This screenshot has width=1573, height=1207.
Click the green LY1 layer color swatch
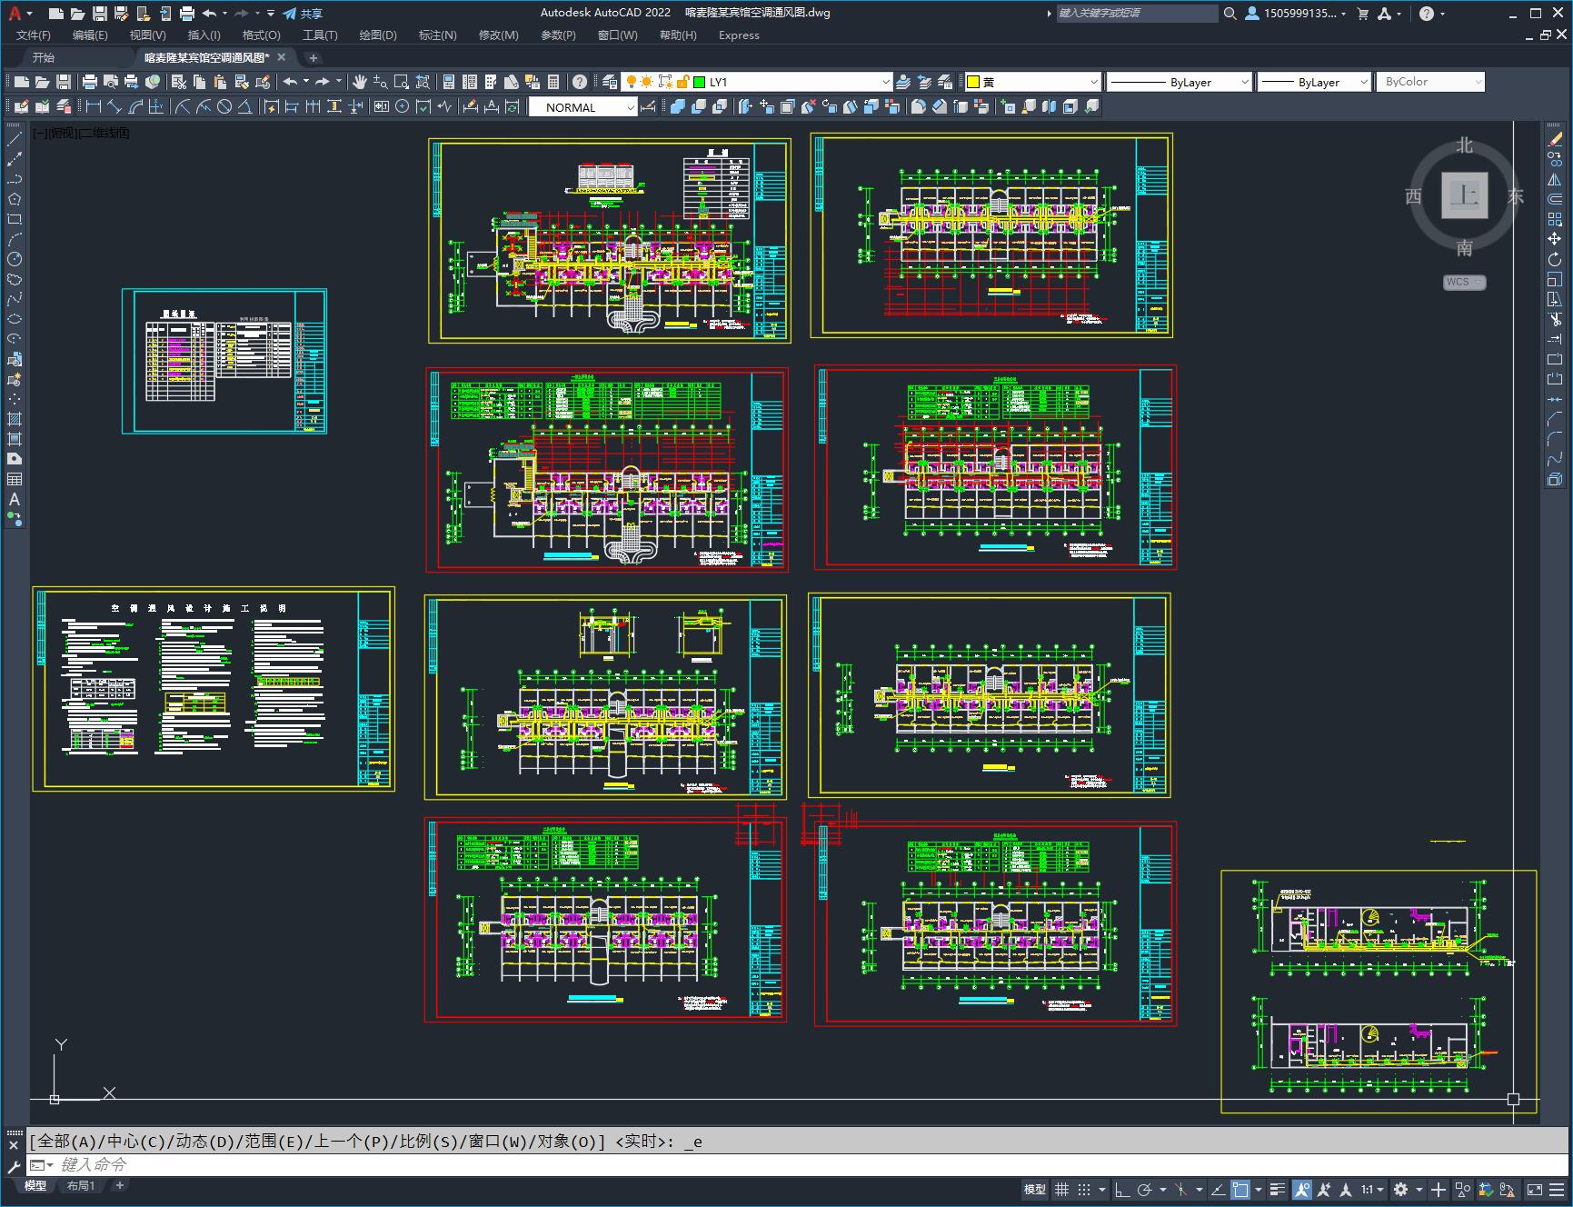tap(700, 82)
